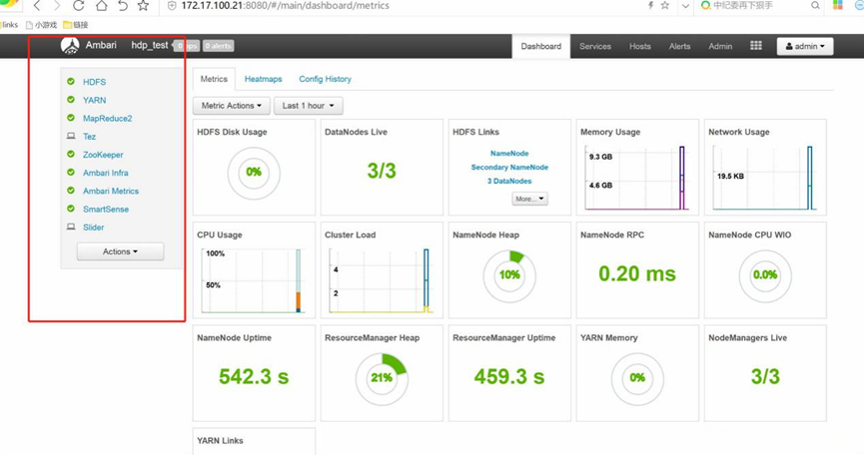Image resolution: width=864 pixels, height=455 pixels.
Task: Open the grid views icon in navbar
Action: point(756,46)
